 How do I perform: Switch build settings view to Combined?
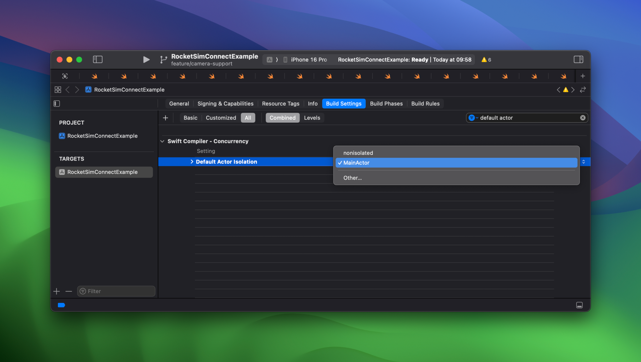[x=282, y=118]
